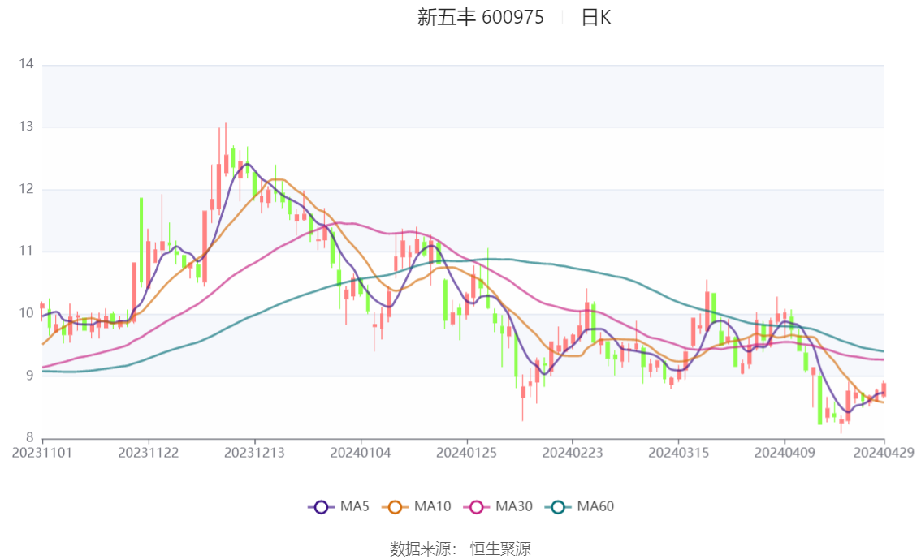The image size is (921, 559).
Task: Hide the MA60 line via its label
Action: tap(595, 506)
